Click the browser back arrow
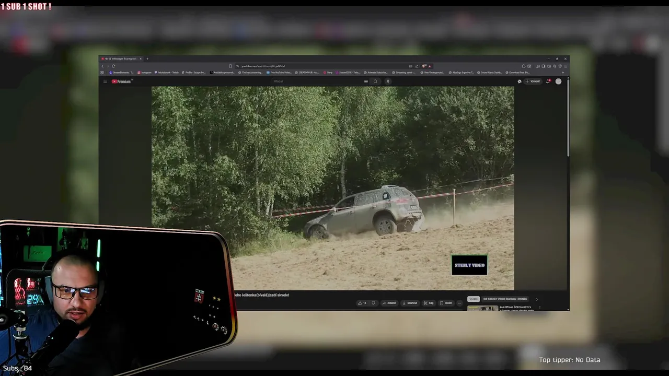The height and width of the screenshot is (376, 669). pos(102,66)
